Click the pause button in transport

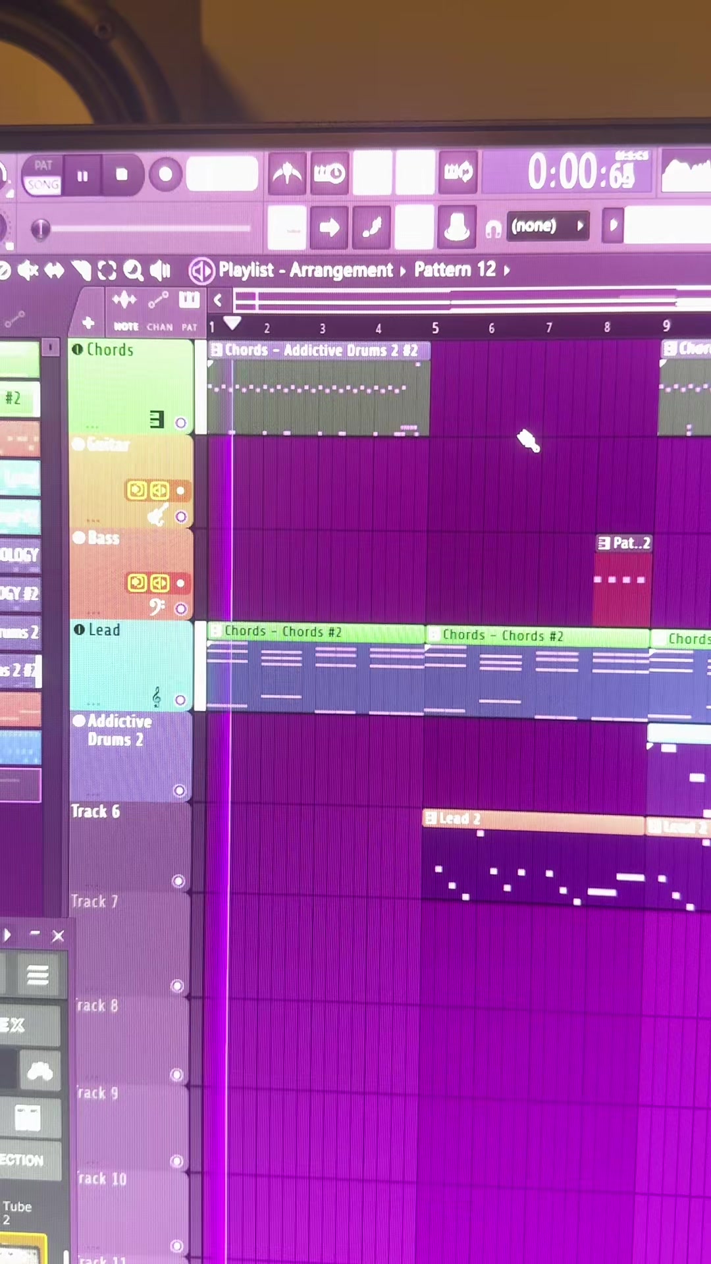point(82,176)
